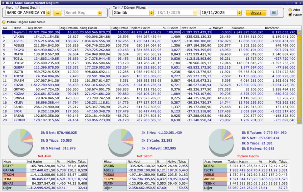Click Diğer row in Net Satım table

tap(146, 188)
